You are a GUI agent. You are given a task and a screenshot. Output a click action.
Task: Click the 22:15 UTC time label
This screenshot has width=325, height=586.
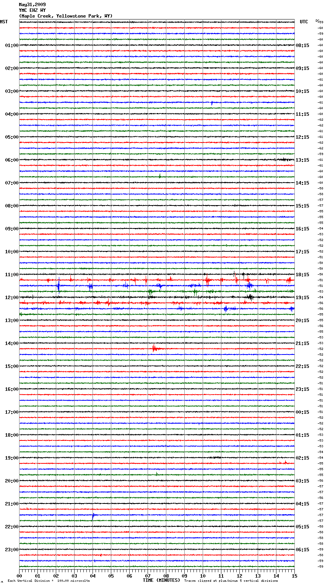coord(302,366)
